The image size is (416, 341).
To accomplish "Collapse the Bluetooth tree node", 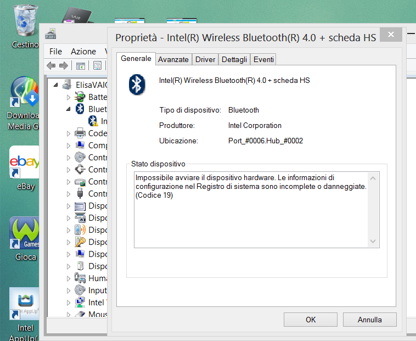I will [x=69, y=109].
